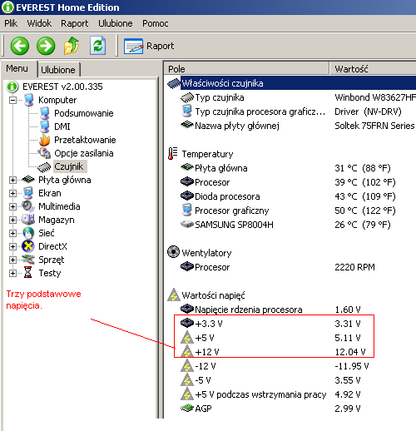Click the Komputer icon in tree

pos(28,100)
